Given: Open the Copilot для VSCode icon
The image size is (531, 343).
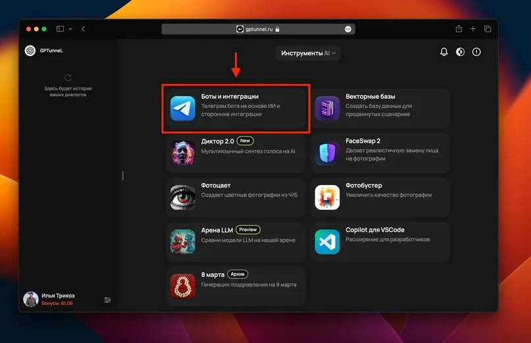Looking at the screenshot, I should [x=327, y=242].
